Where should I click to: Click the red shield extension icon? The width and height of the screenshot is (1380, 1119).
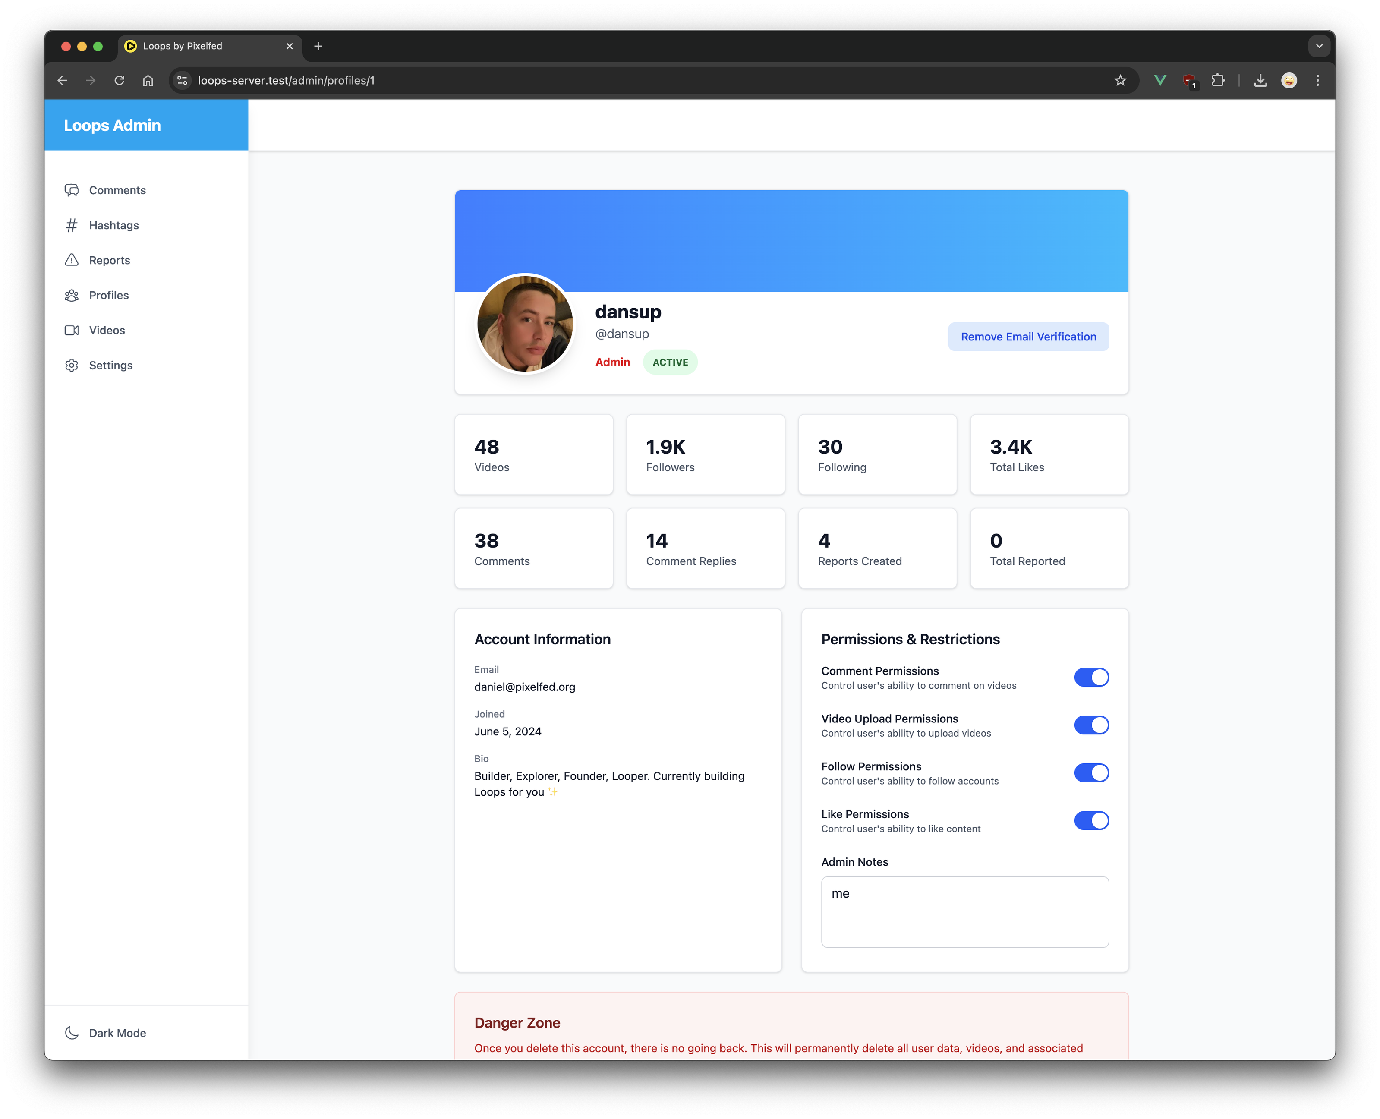[1189, 81]
